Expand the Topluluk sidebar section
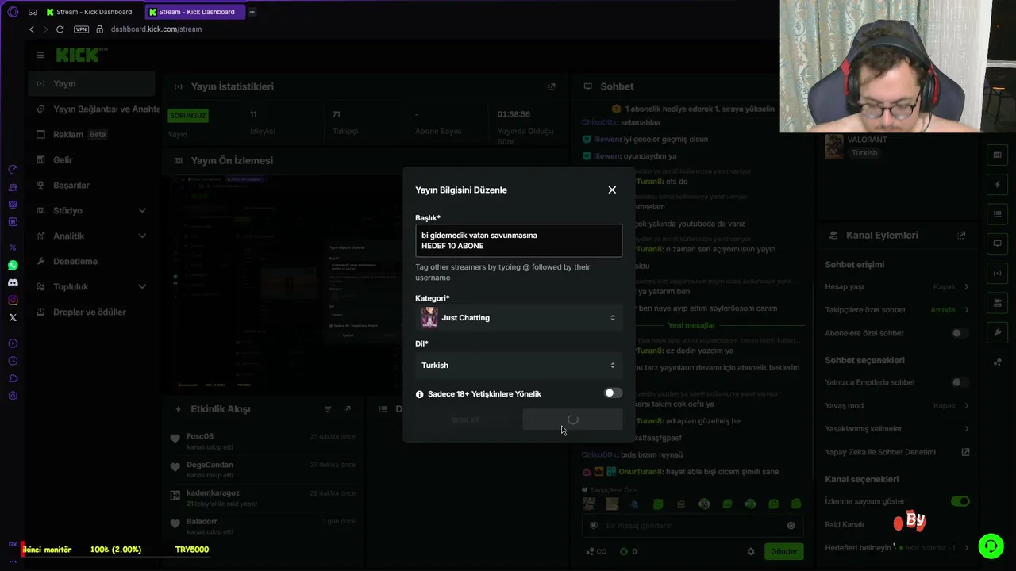This screenshot has width=1016, height=571. point(91,286)
